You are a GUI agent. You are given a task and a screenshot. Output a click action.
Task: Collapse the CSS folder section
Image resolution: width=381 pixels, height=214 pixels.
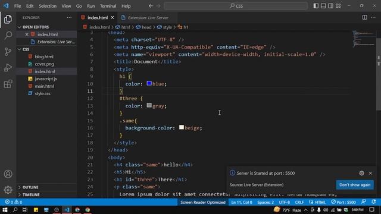point(26,49)
